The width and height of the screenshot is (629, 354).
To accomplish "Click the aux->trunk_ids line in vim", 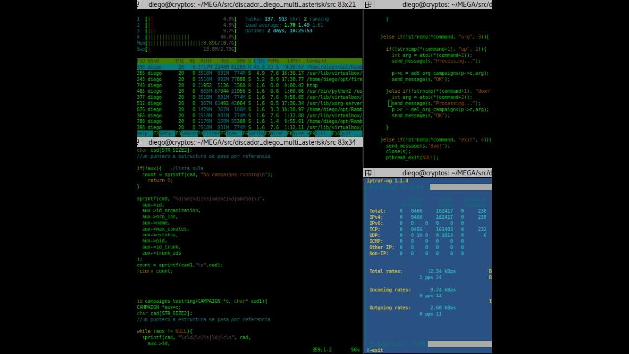I will [162, 253].
